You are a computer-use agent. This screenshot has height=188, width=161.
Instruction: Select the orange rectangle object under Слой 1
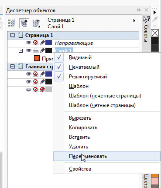click(x=37, y=58)
